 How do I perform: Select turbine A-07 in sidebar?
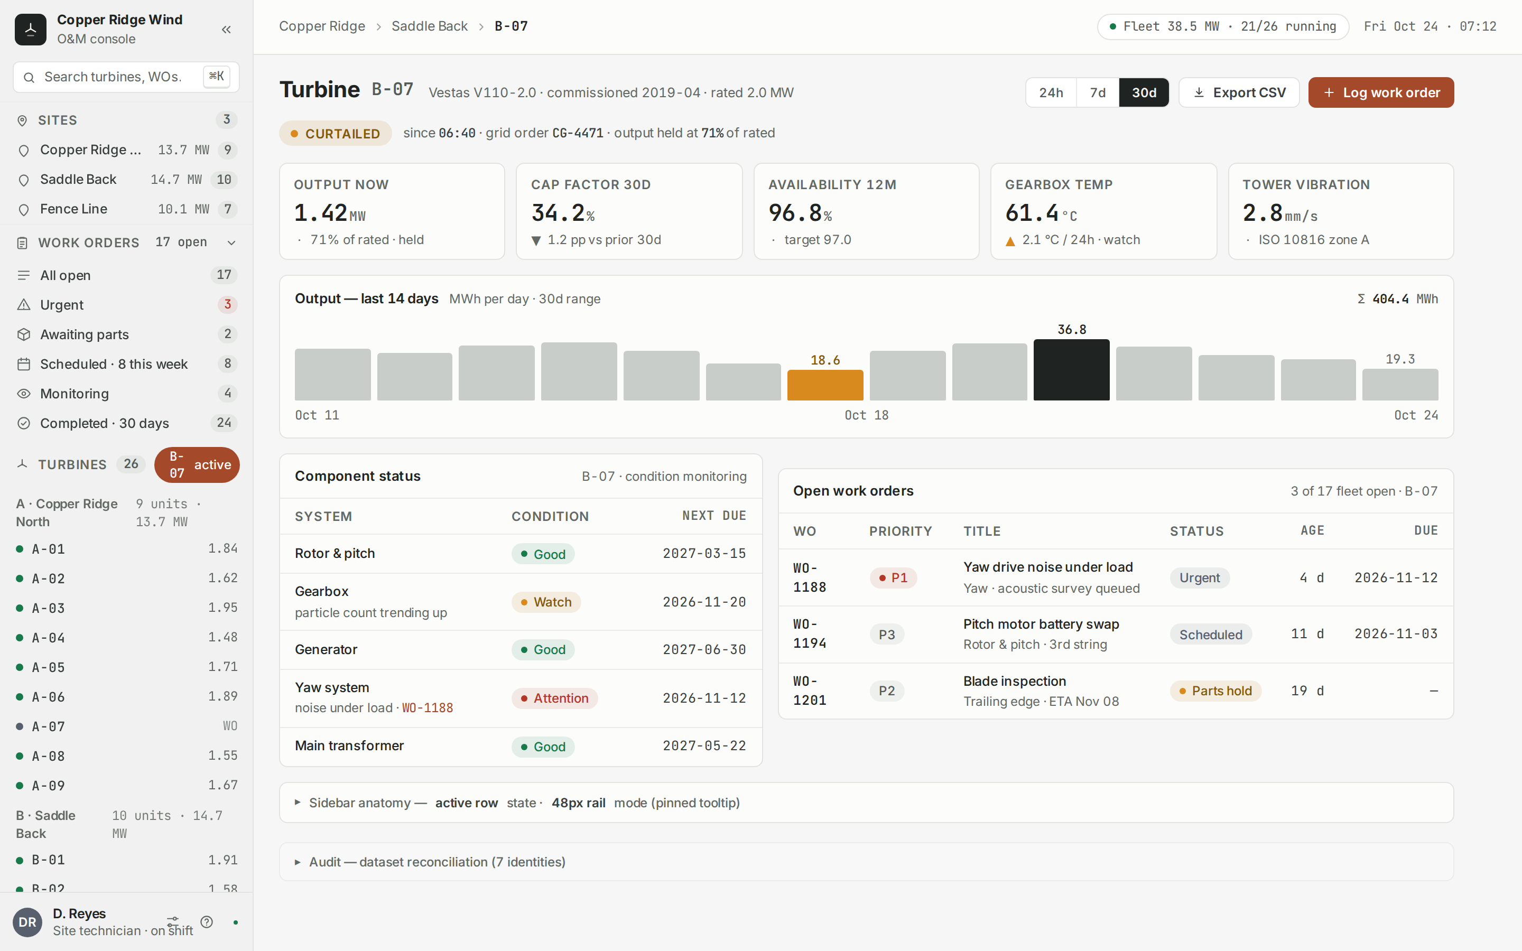pos(126,726)
